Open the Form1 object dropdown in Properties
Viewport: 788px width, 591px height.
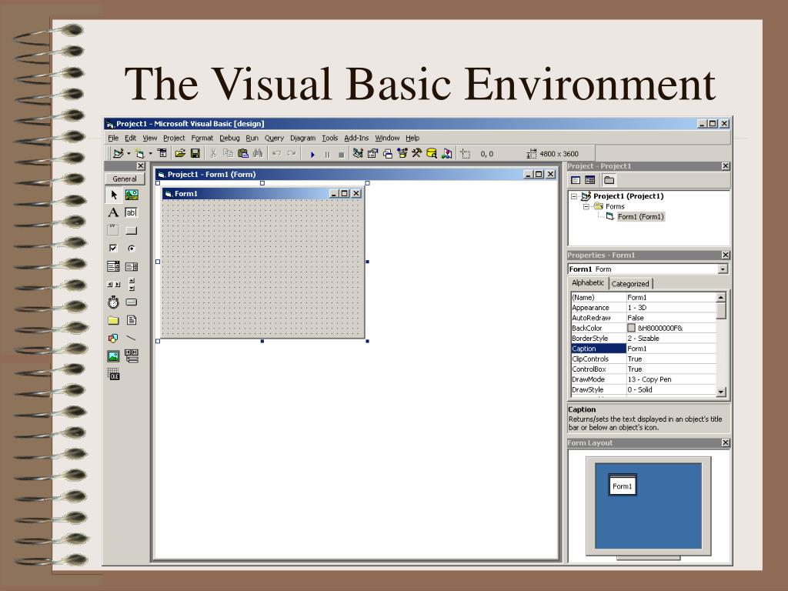(x=723, y=269)
